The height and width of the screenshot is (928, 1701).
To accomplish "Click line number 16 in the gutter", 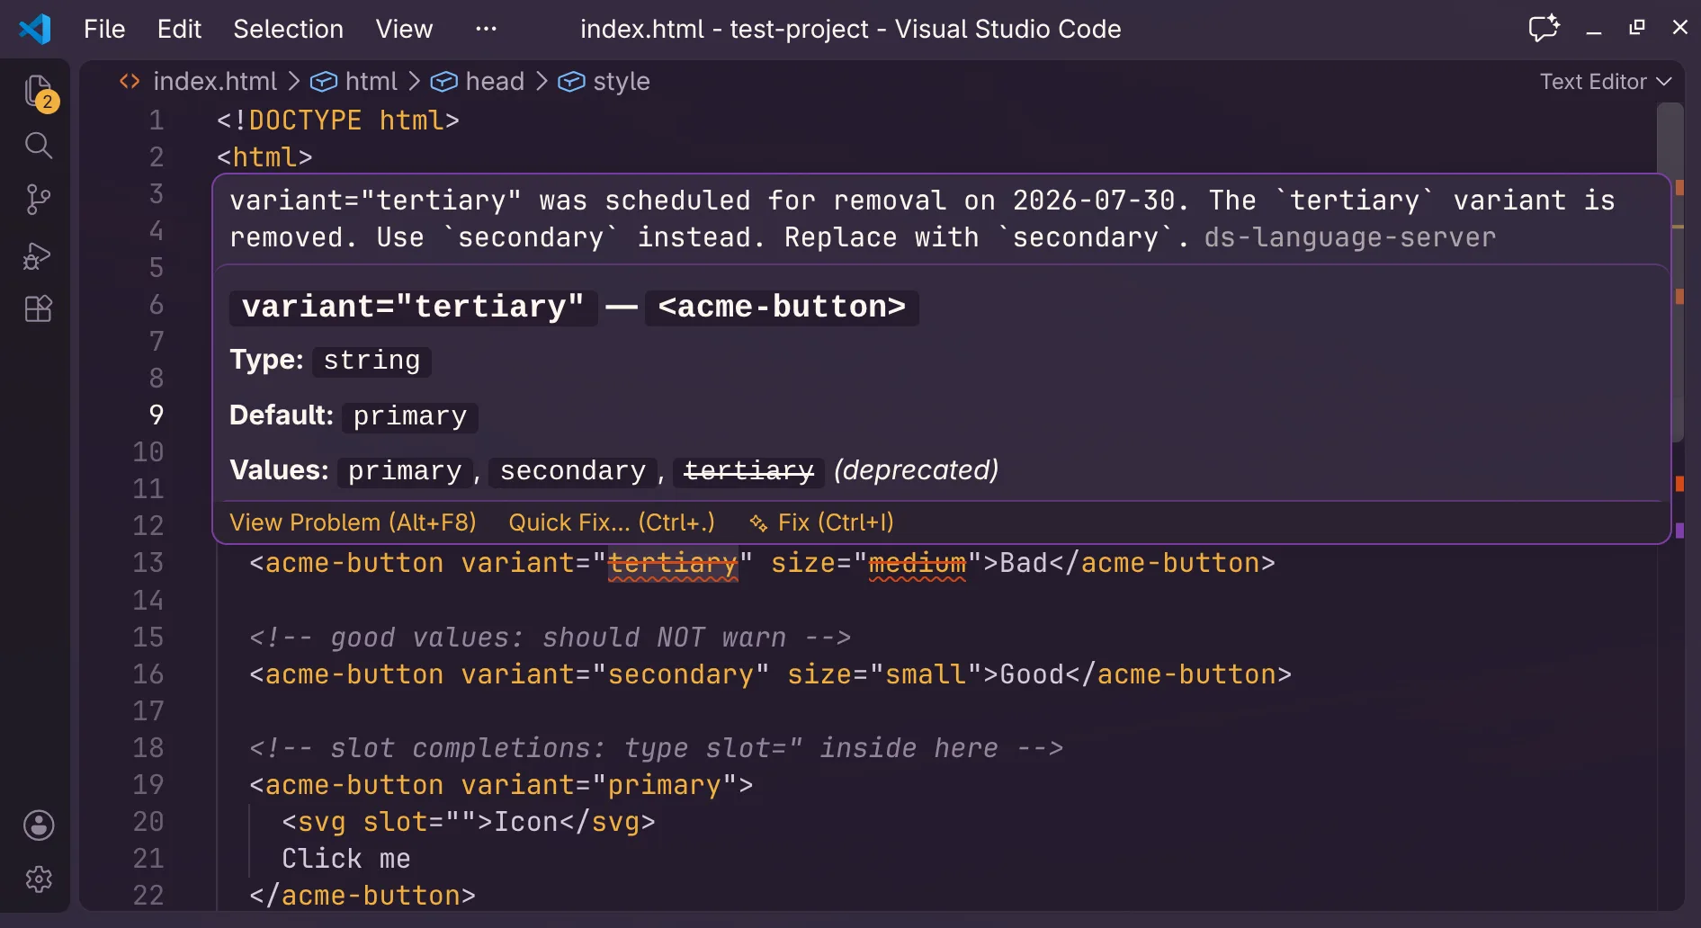I will tap(148, 674).
